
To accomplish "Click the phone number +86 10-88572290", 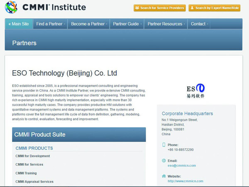I will pos(181,150).
